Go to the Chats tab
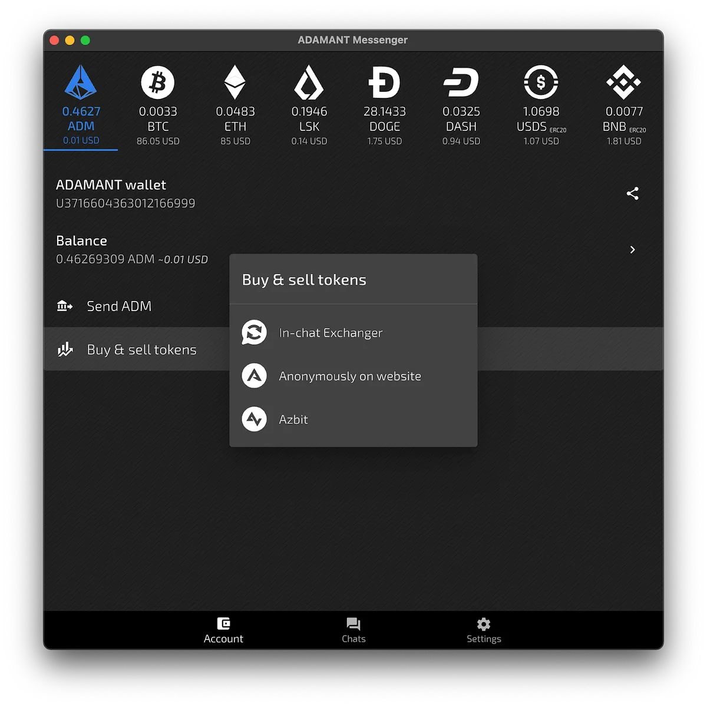Image resolution: width=707 pixels, height=707 pixels. (353, 630)
